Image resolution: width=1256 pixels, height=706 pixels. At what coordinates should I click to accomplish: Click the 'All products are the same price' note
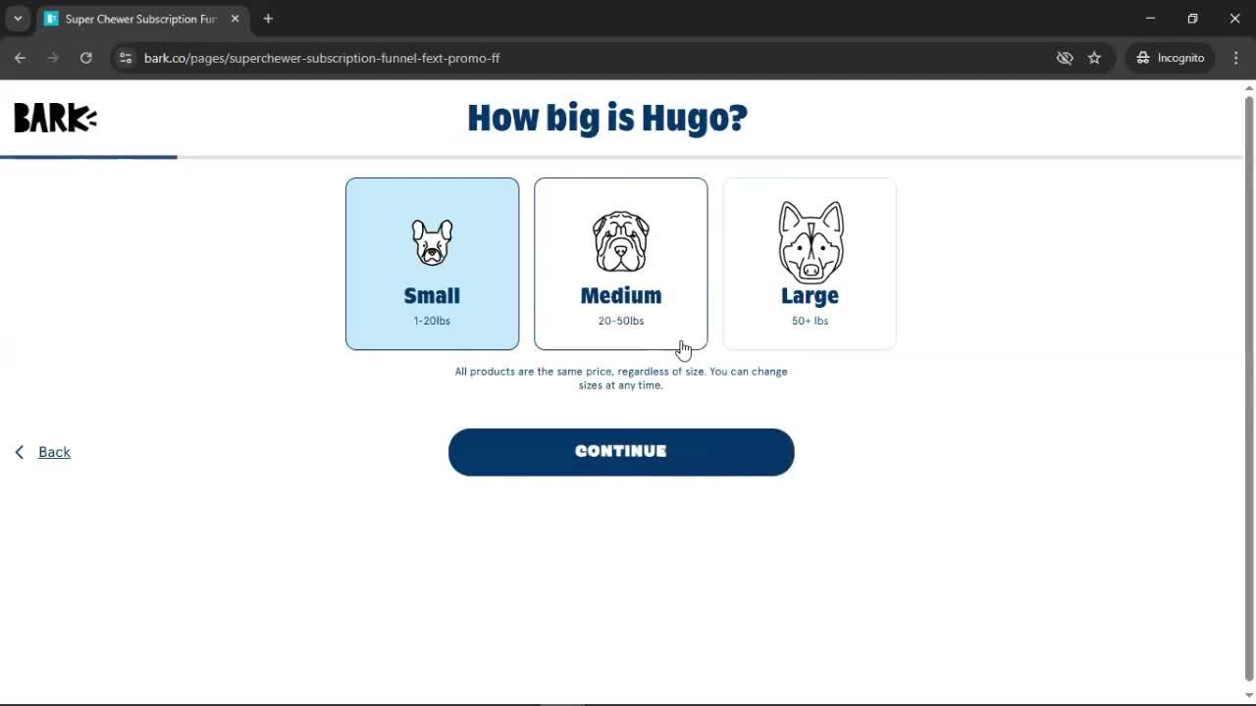point(621,378)
